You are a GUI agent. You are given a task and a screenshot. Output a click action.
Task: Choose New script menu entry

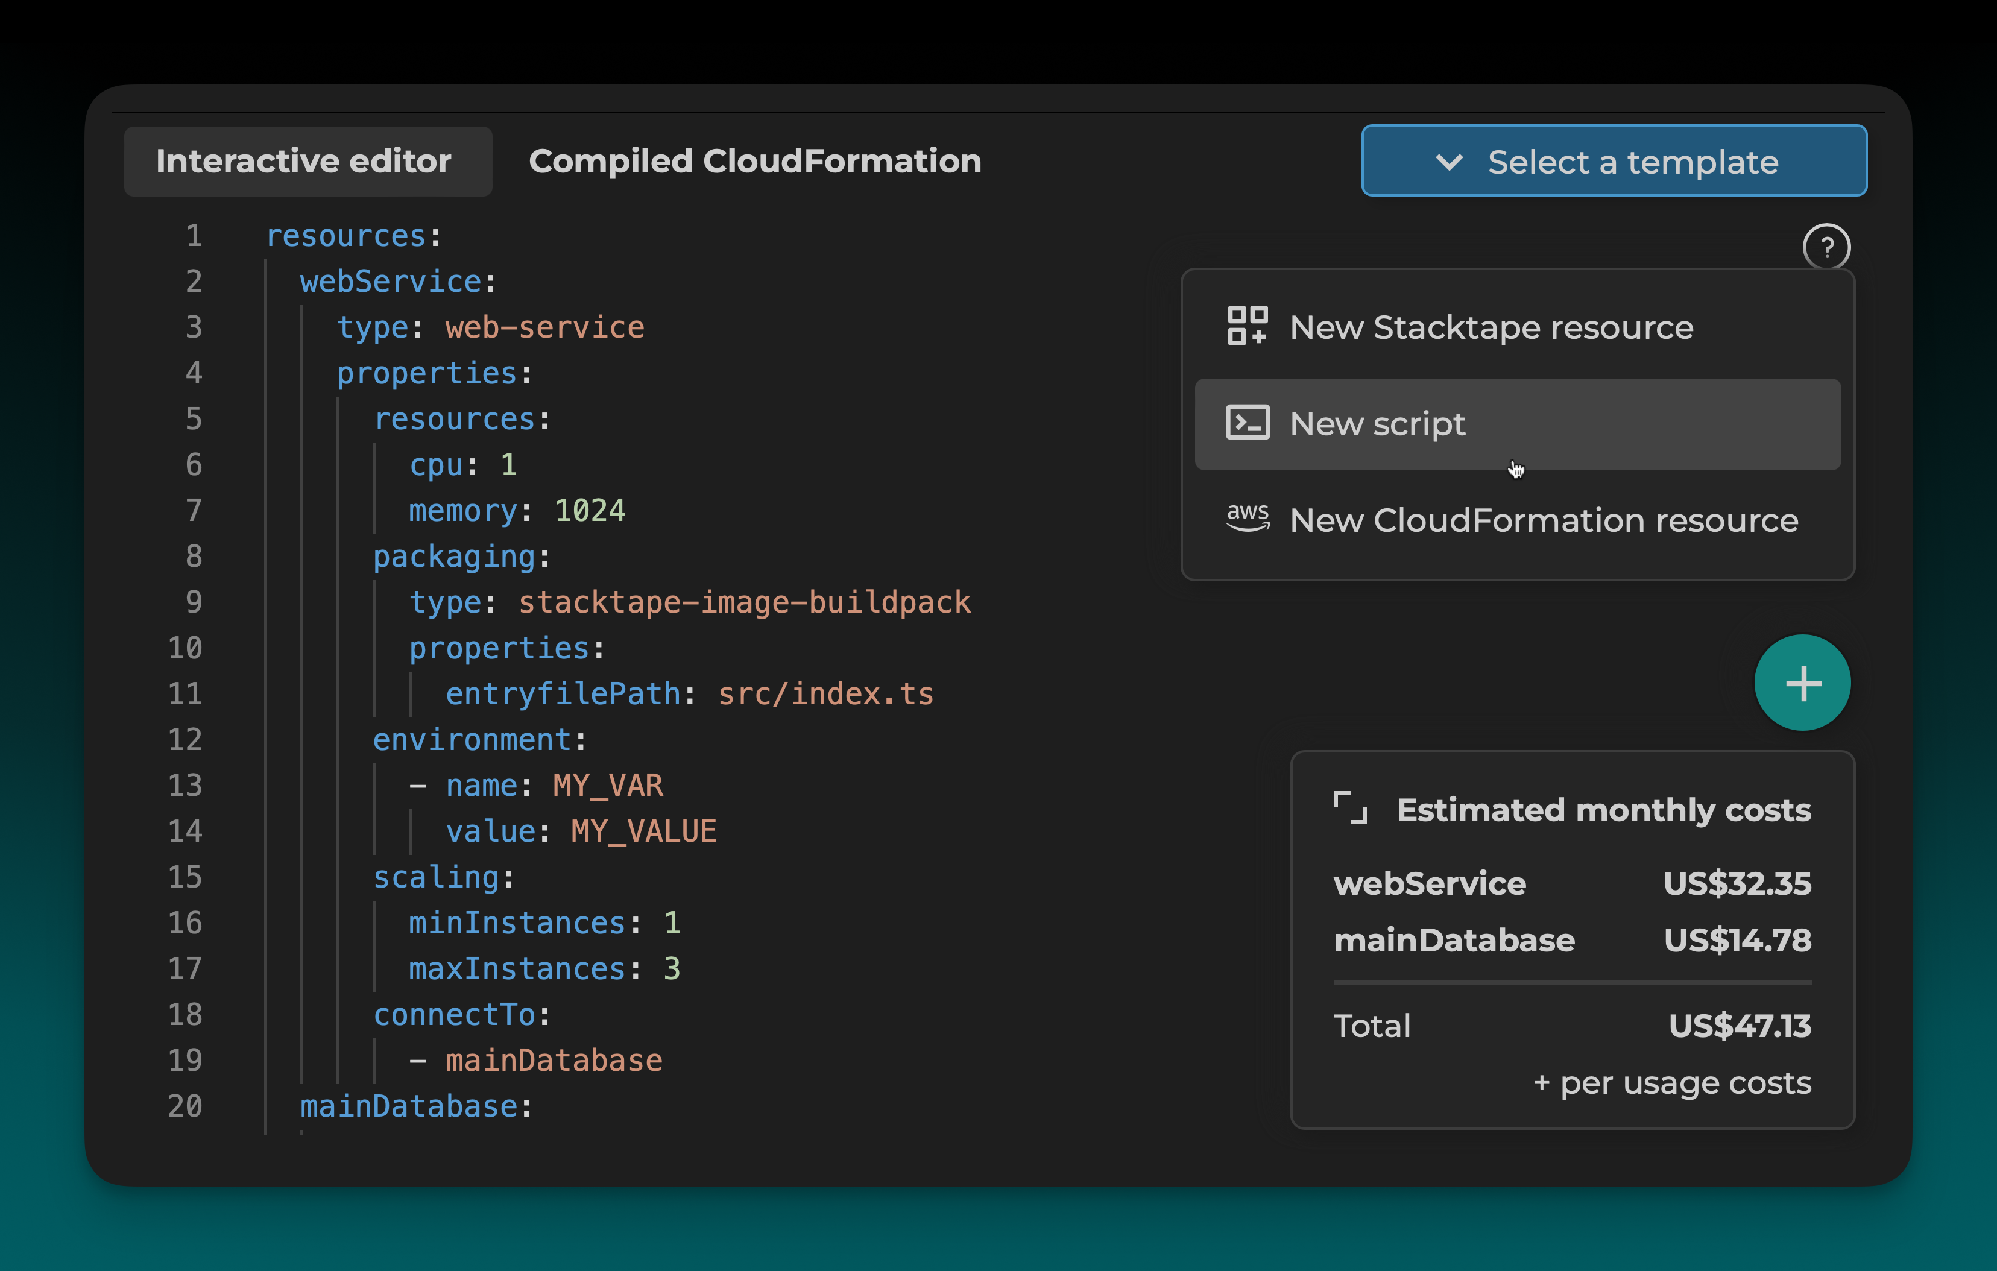click(1518, 424)
